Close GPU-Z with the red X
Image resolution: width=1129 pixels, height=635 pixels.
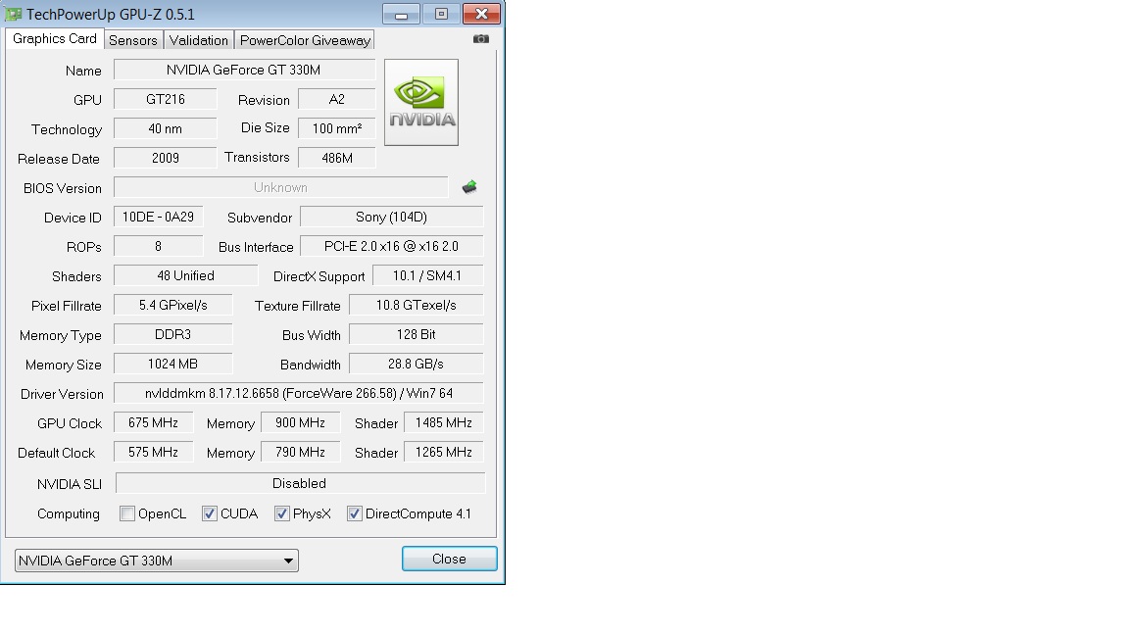tap(482, 15)
